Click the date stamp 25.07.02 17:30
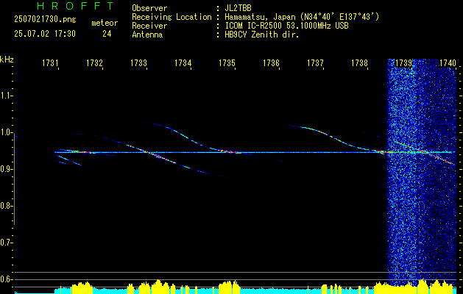This screenshot has width=463, height=294. tap(45, 34)
